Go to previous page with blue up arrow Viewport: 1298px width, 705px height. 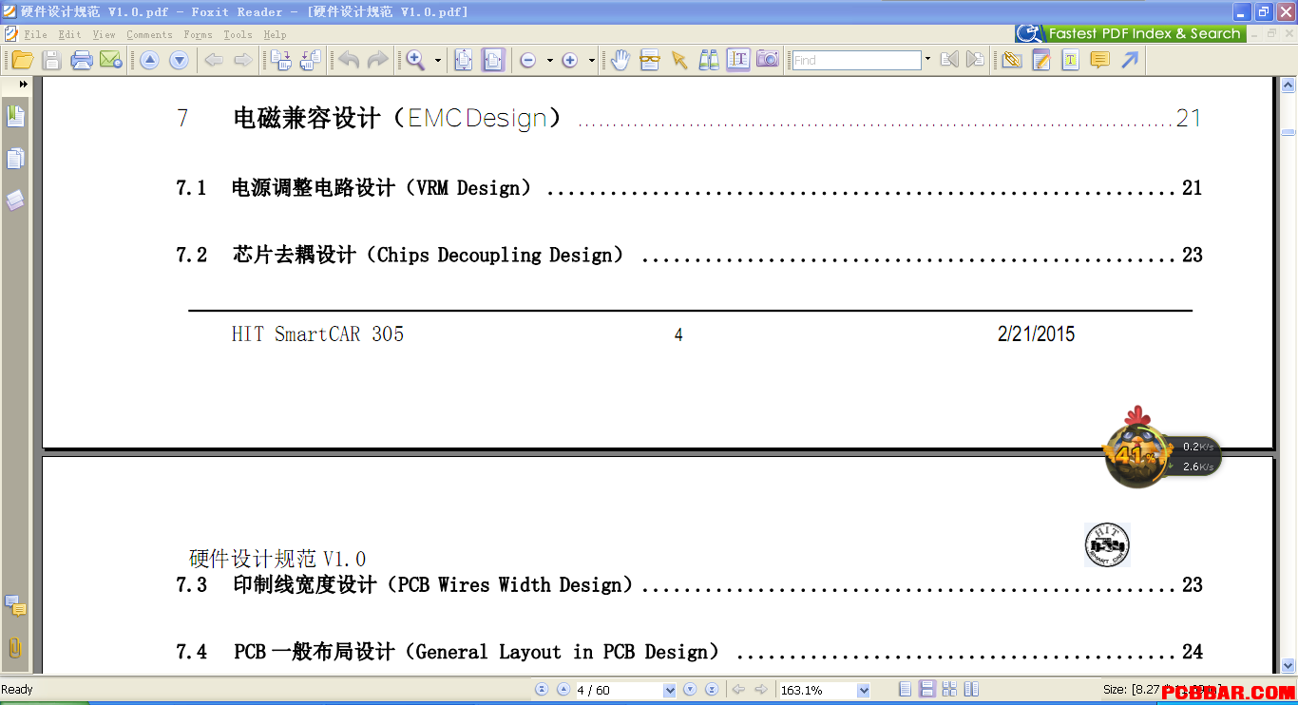pos(149,60)
